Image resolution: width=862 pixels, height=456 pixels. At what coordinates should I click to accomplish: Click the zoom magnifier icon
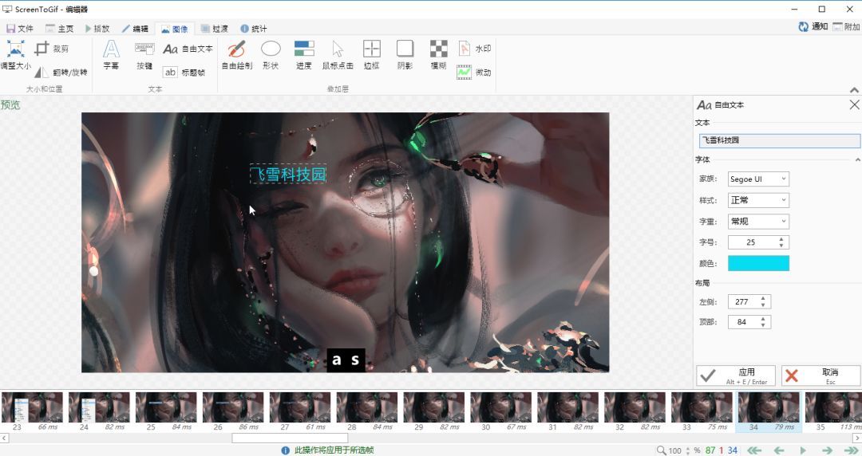point(662,450)
